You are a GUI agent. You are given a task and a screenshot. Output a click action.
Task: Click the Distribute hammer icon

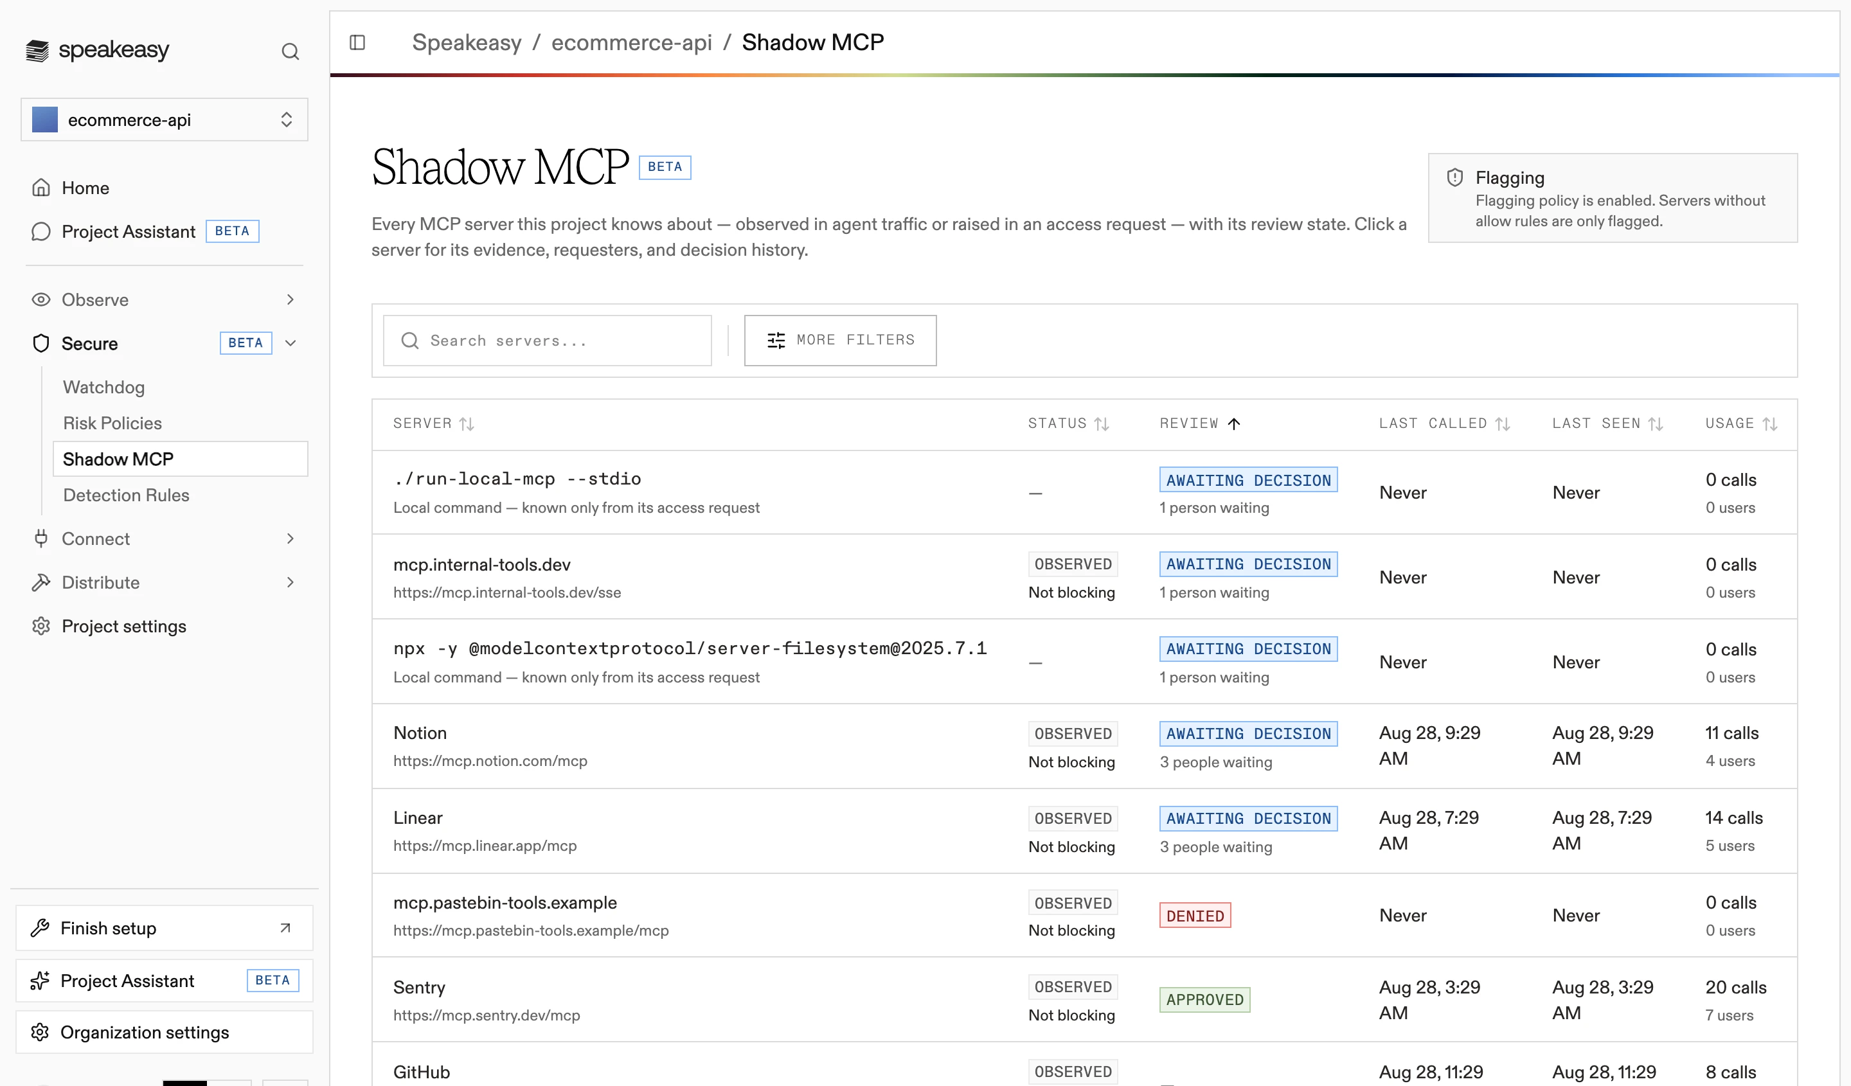(x=41, y=582)
